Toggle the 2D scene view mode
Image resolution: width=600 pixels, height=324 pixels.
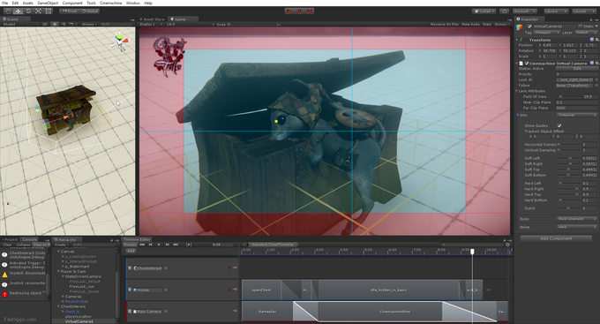coord(44,24)
